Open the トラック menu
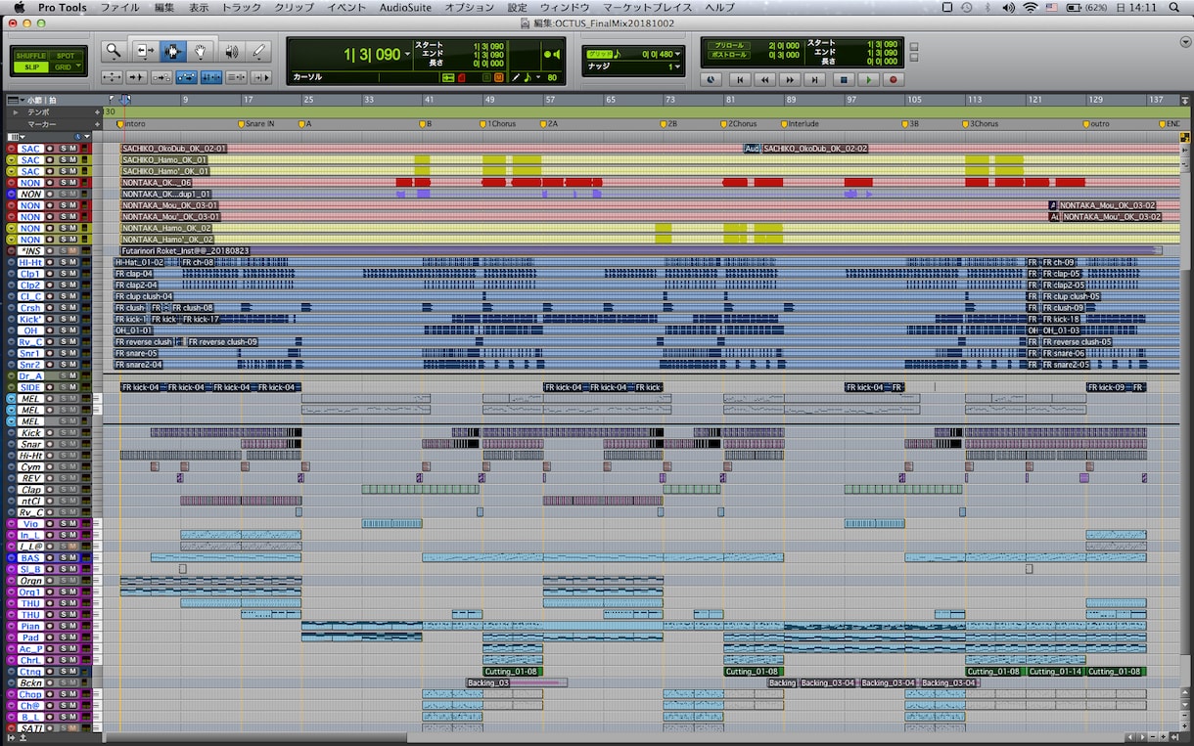The width and height of the screenshot is (1194, 746). (241, 8)
